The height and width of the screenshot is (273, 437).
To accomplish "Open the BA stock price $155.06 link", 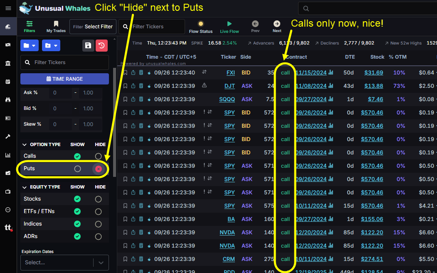I will (x=372, y=219).
